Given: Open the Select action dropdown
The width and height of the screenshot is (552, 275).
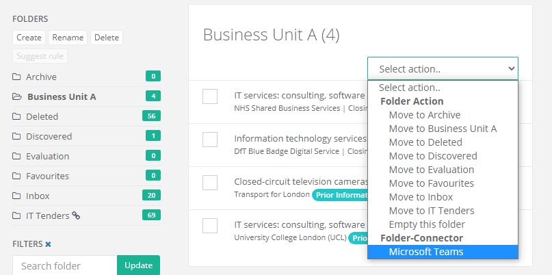Looking at the screenshot, I should tap(443, 68).
